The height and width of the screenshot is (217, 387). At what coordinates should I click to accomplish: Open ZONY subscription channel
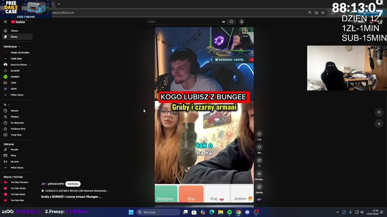tap(17, 83)
